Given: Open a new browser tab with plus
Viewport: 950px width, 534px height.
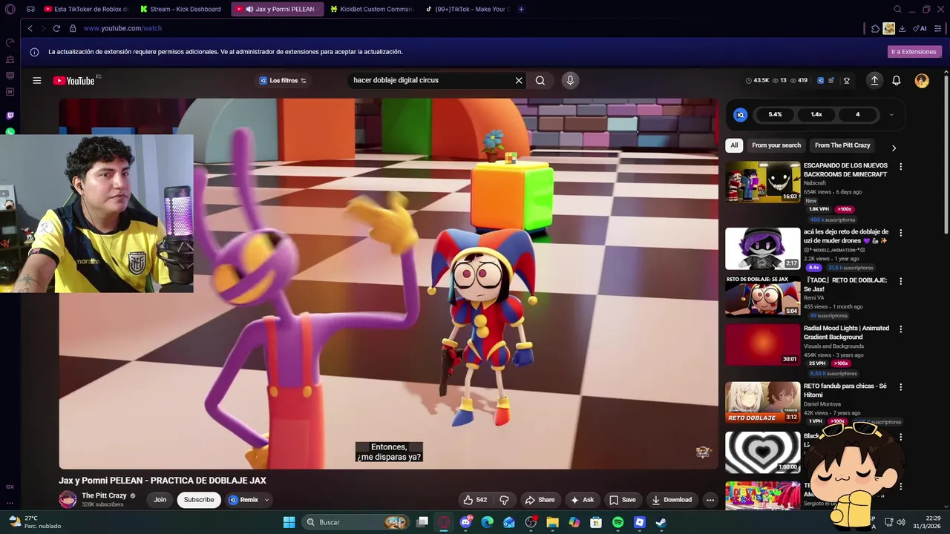Looking at the screenshot, I should 521,9.
